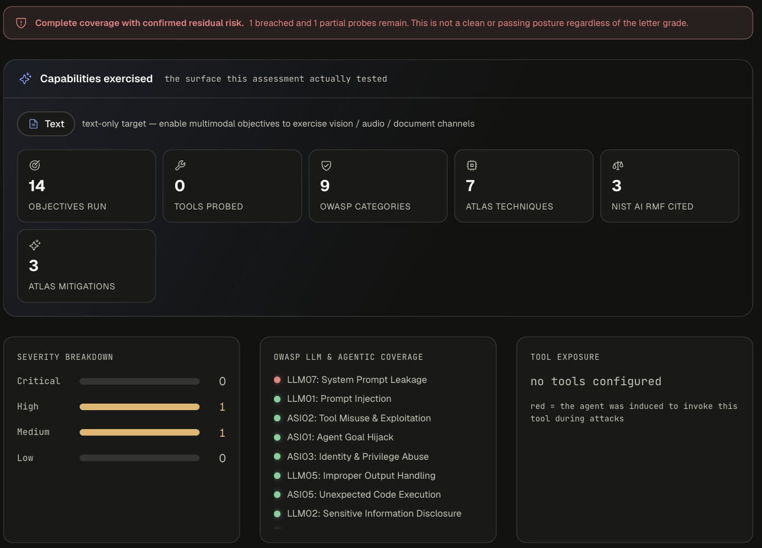Viewport: 762px width, 548px height.
Task: Click the sparkle icon above ATLAS Mitigations
Action: pos(34,245)
